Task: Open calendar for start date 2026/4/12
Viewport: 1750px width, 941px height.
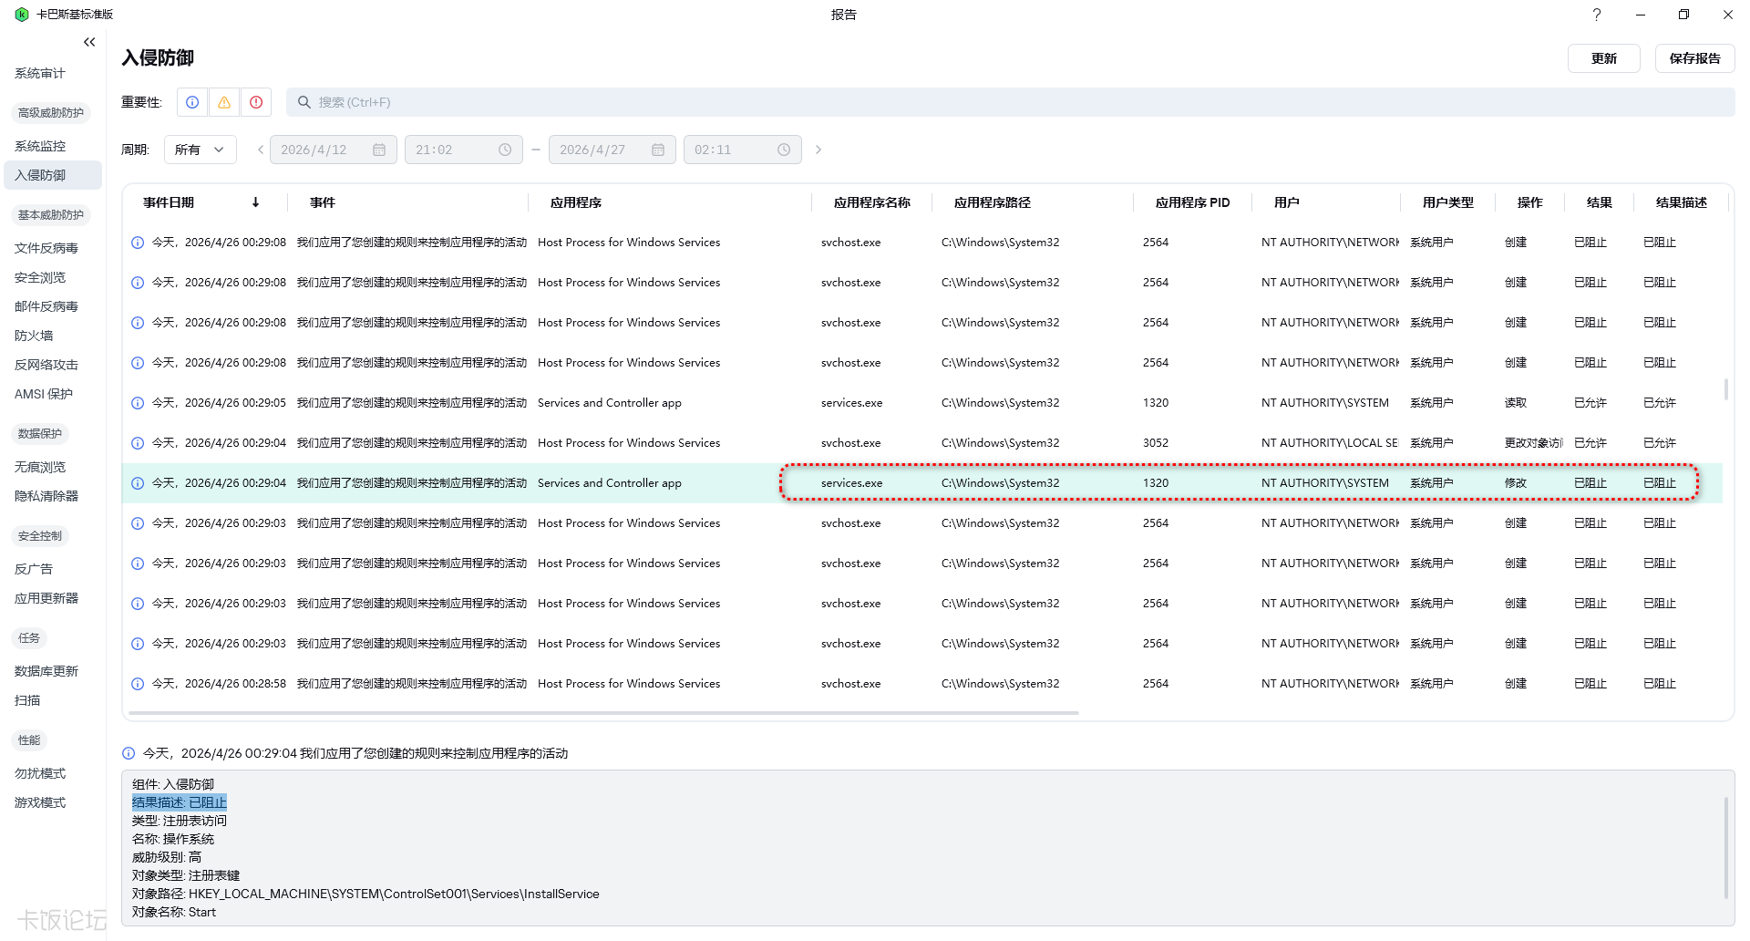Action: (379, 150)
